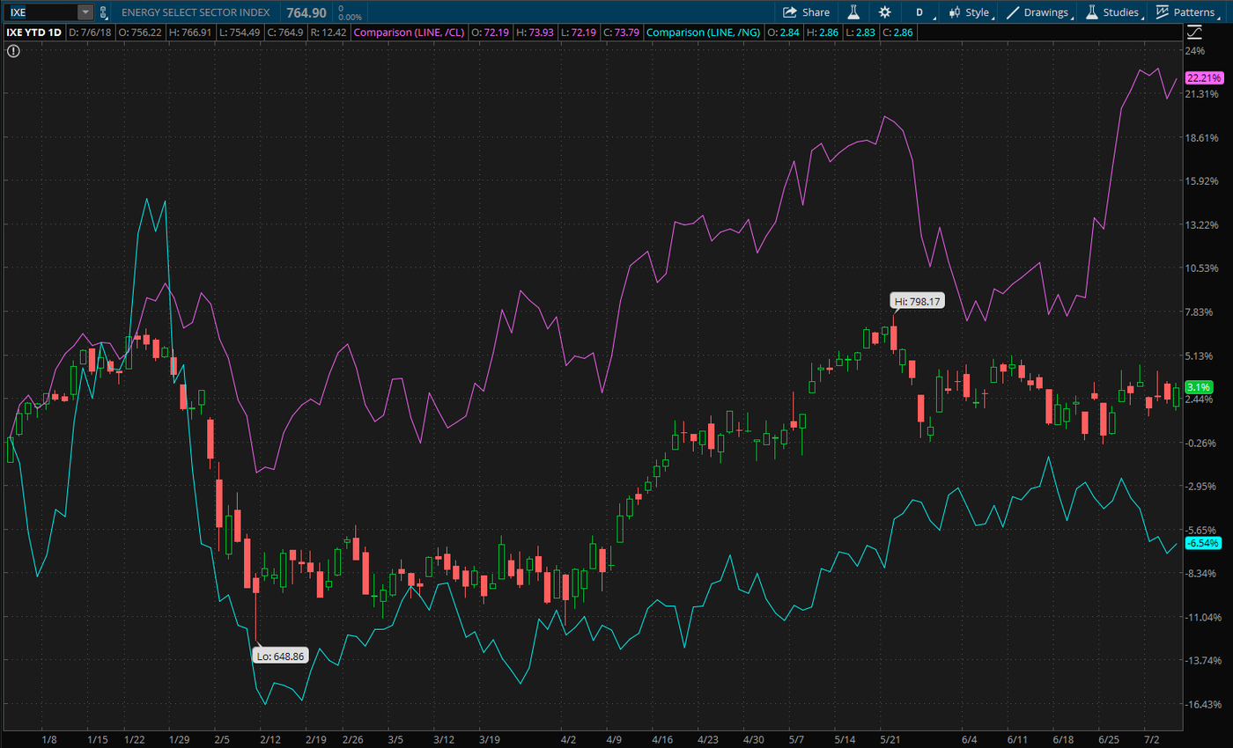Image resolution: width=1233 pixels, height=748 pixels.
Task: Click the green 3.1% price tag
Action: click(x=1200, y=386)
